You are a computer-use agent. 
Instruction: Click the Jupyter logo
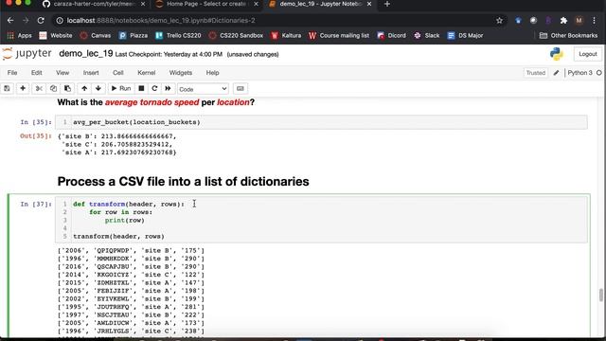click(x=27, y=54)
